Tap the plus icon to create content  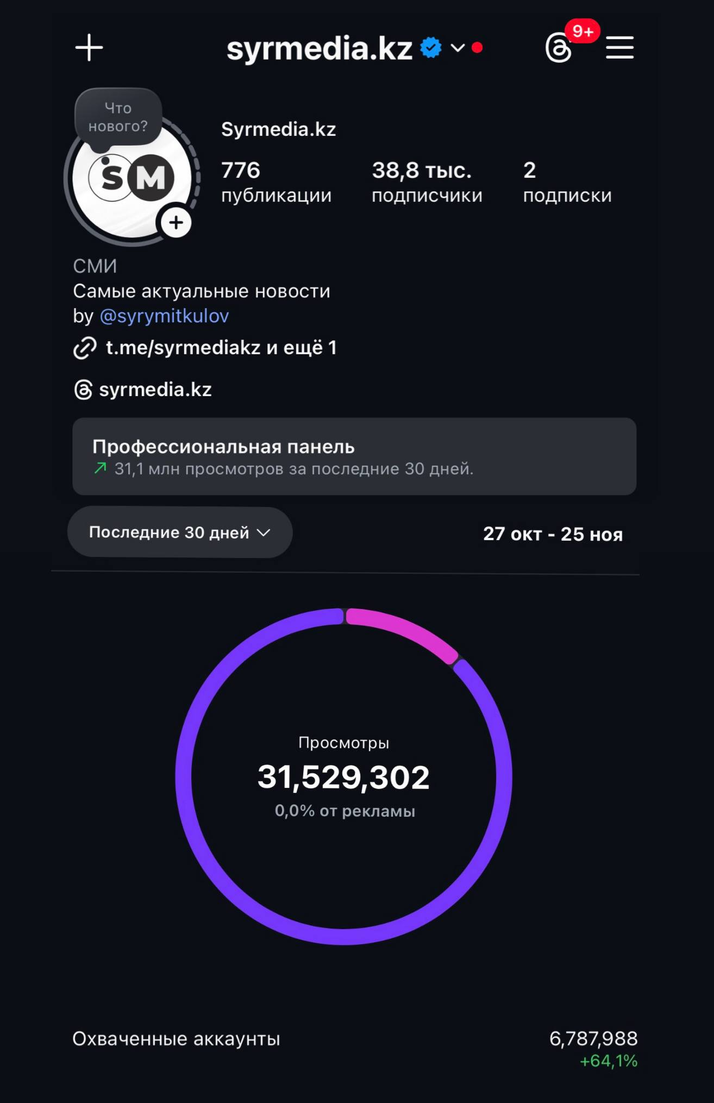[x=89, y=48]
